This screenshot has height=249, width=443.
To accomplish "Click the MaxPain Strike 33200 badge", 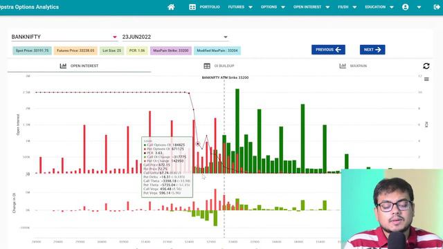I will 171,50.
